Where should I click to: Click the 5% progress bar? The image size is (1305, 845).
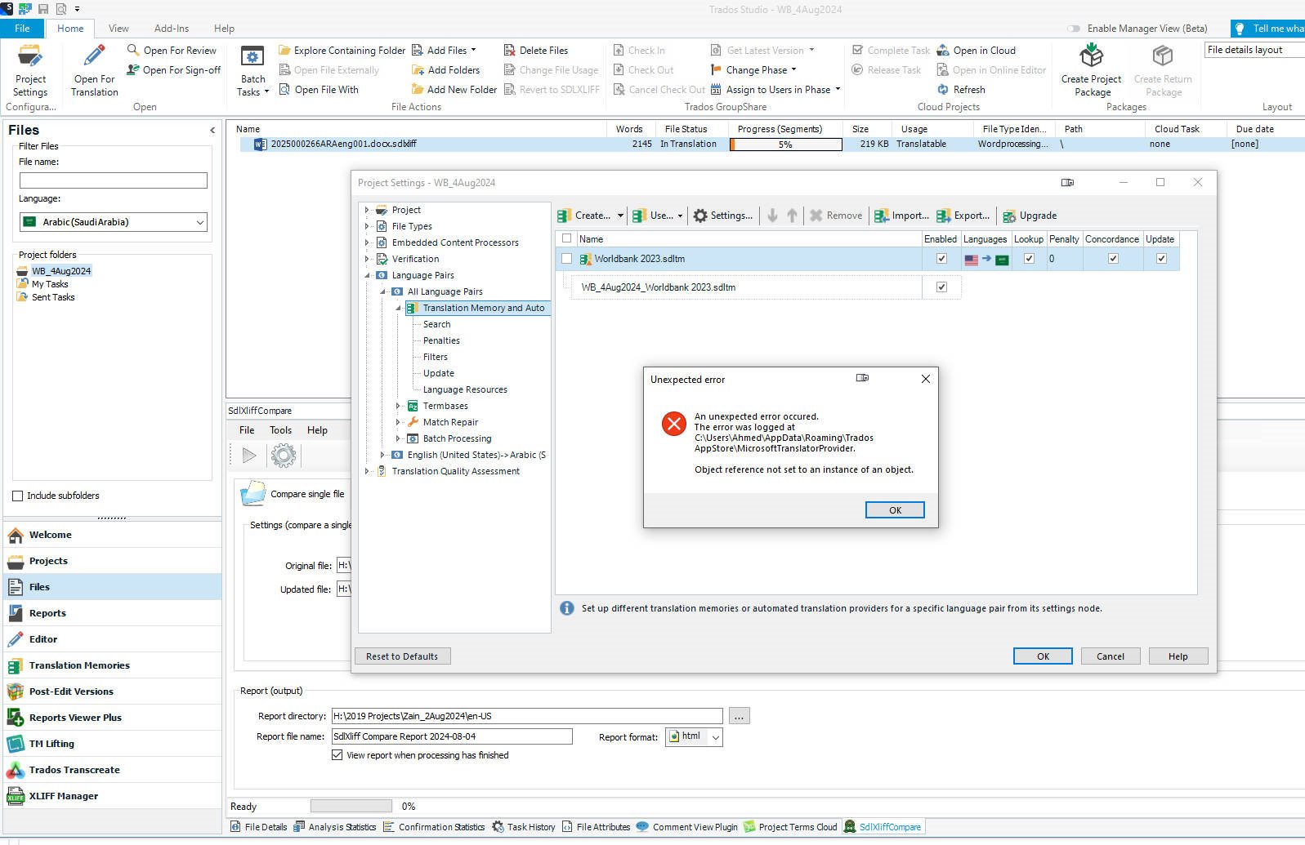pyautogui.click(x=785, y=145)
